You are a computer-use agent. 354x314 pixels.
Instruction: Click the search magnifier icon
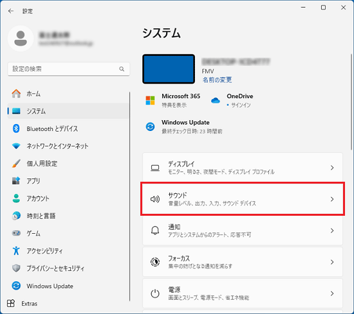point(122,69)
